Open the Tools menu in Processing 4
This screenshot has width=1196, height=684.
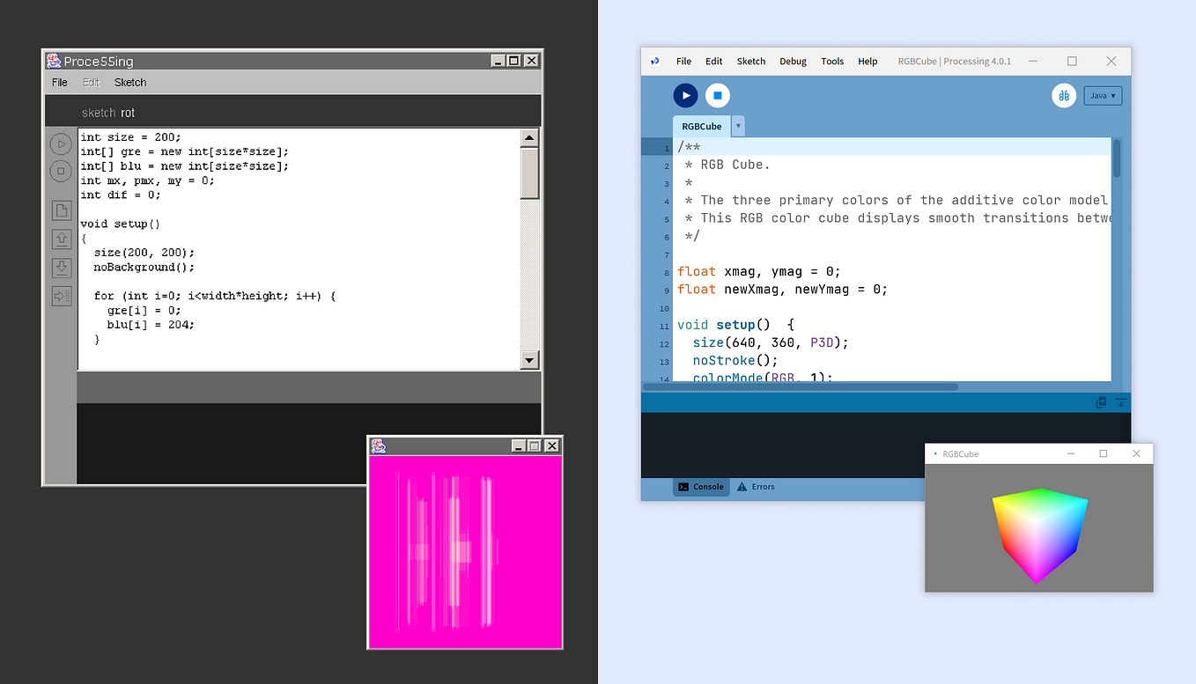click(831, 61)
